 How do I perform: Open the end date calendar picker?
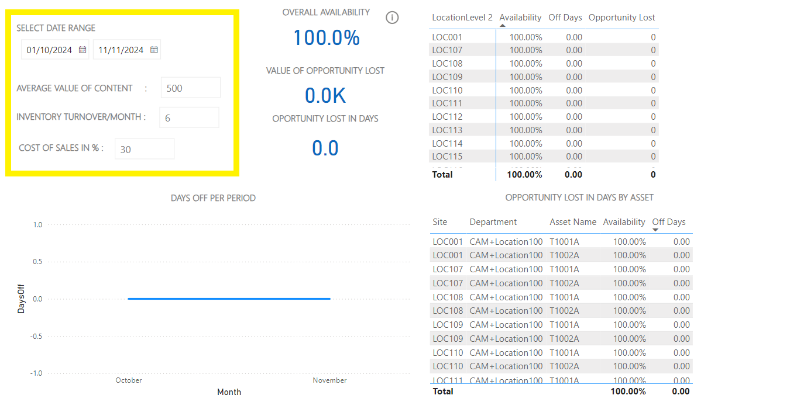(154, 50)
